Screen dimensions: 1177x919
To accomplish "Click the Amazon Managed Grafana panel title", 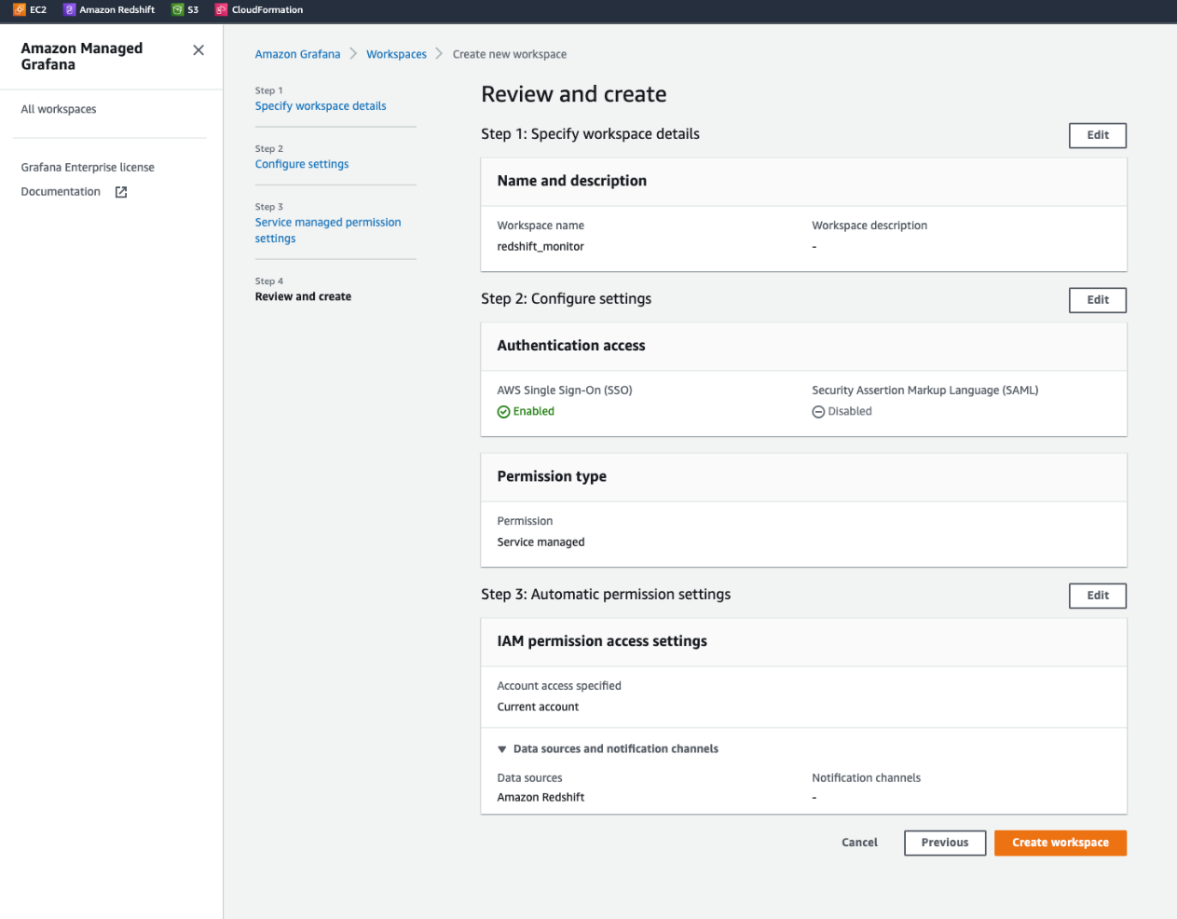I will (82, 56).
